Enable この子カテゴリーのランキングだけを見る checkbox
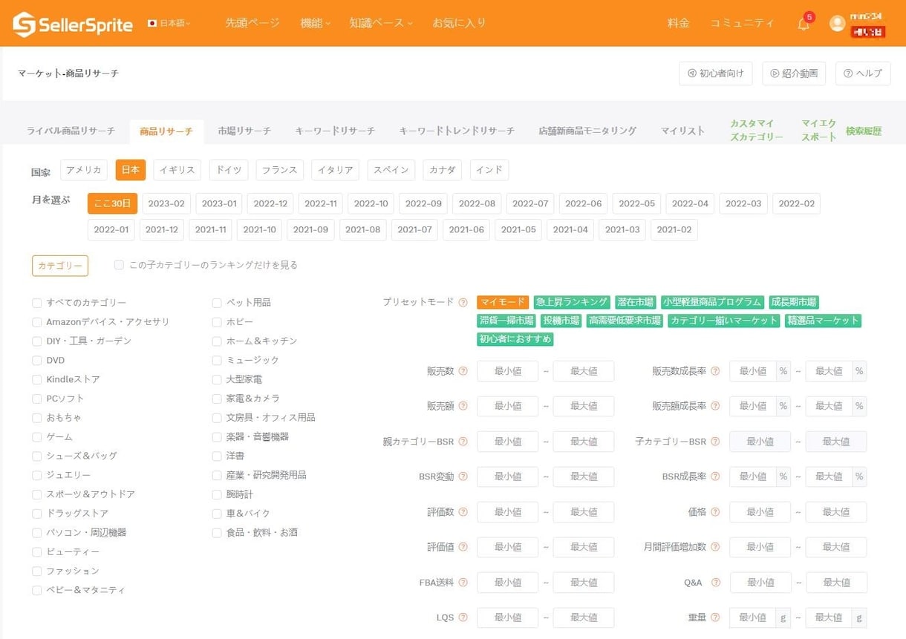Image resolution: width=906 pixels, height=639 pixels. tap(119, 265)
